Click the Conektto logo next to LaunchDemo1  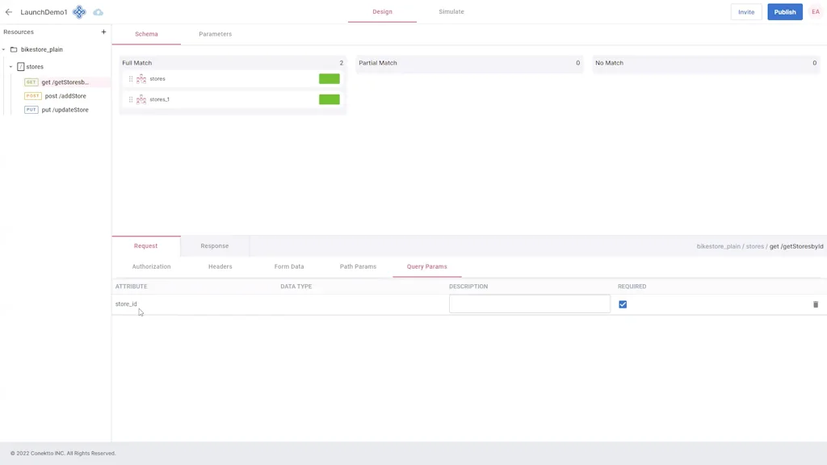79,11
